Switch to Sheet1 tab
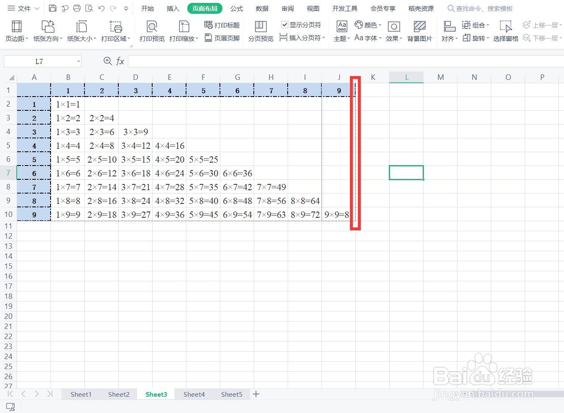Viewport: 564px width, 413px height. (x=81, y=394)
